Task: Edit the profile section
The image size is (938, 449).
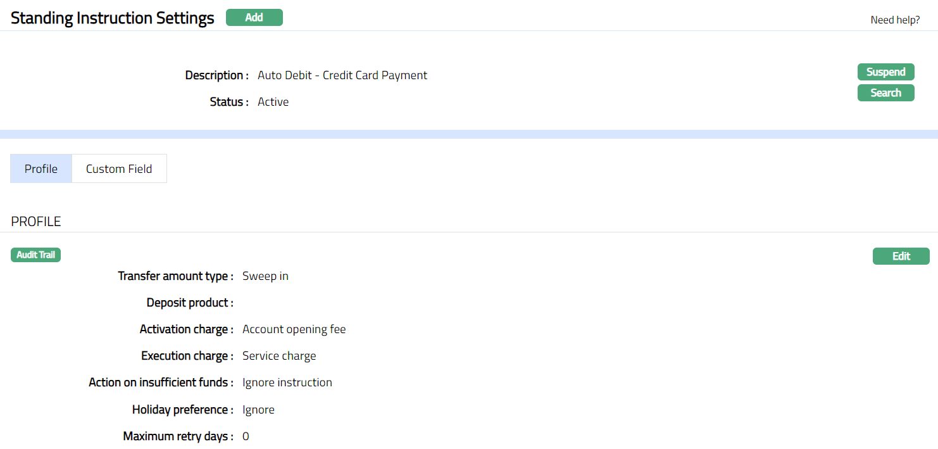Action: (x=901, y=256)
